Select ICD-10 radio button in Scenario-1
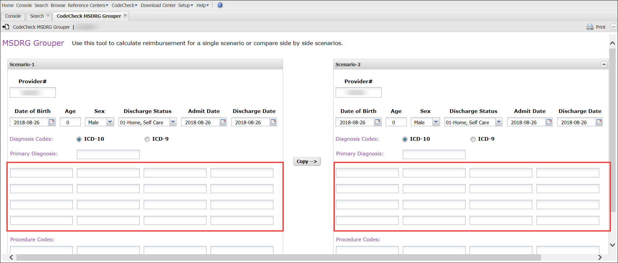This screenshot has width=618, height=263. 79,139
